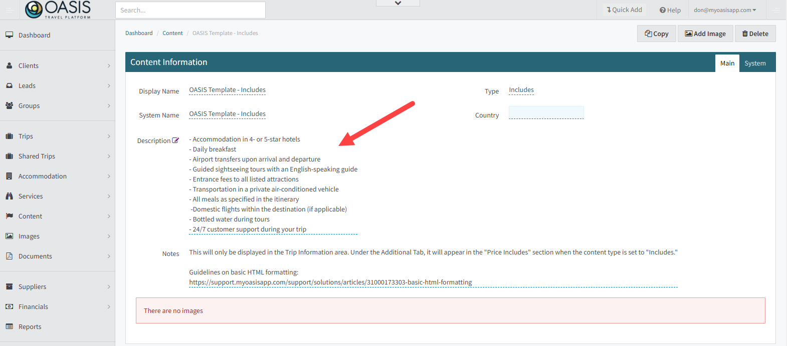Click the Services binoculars icon
Viewport: 787px width, 346px height.
click(x=9, y=196)
